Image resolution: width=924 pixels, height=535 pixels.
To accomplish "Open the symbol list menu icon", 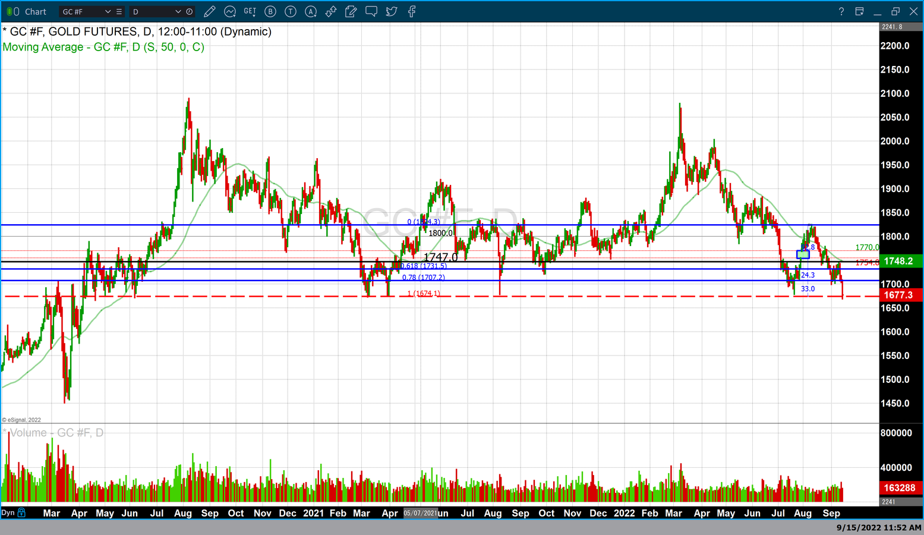I will click(119, 11).
